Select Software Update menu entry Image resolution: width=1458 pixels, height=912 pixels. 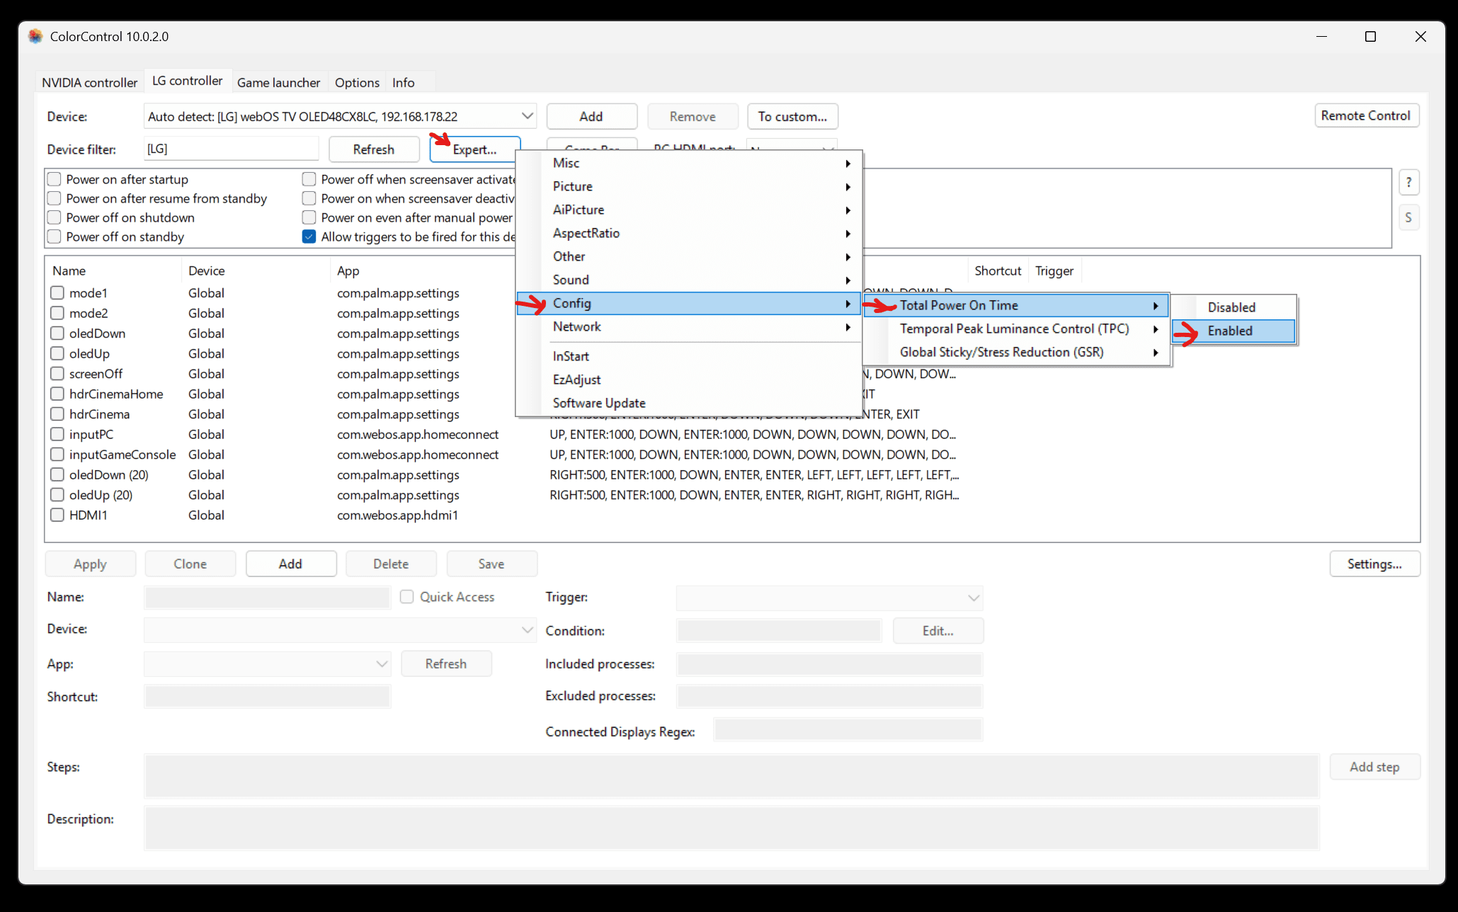pyautogui.click(x=688, y=403)
